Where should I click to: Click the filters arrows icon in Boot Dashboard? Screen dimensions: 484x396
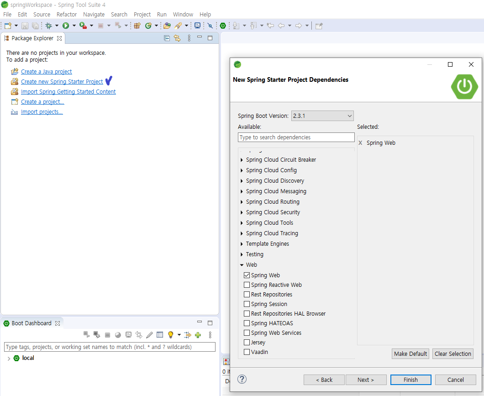click(x=187, y=335)
